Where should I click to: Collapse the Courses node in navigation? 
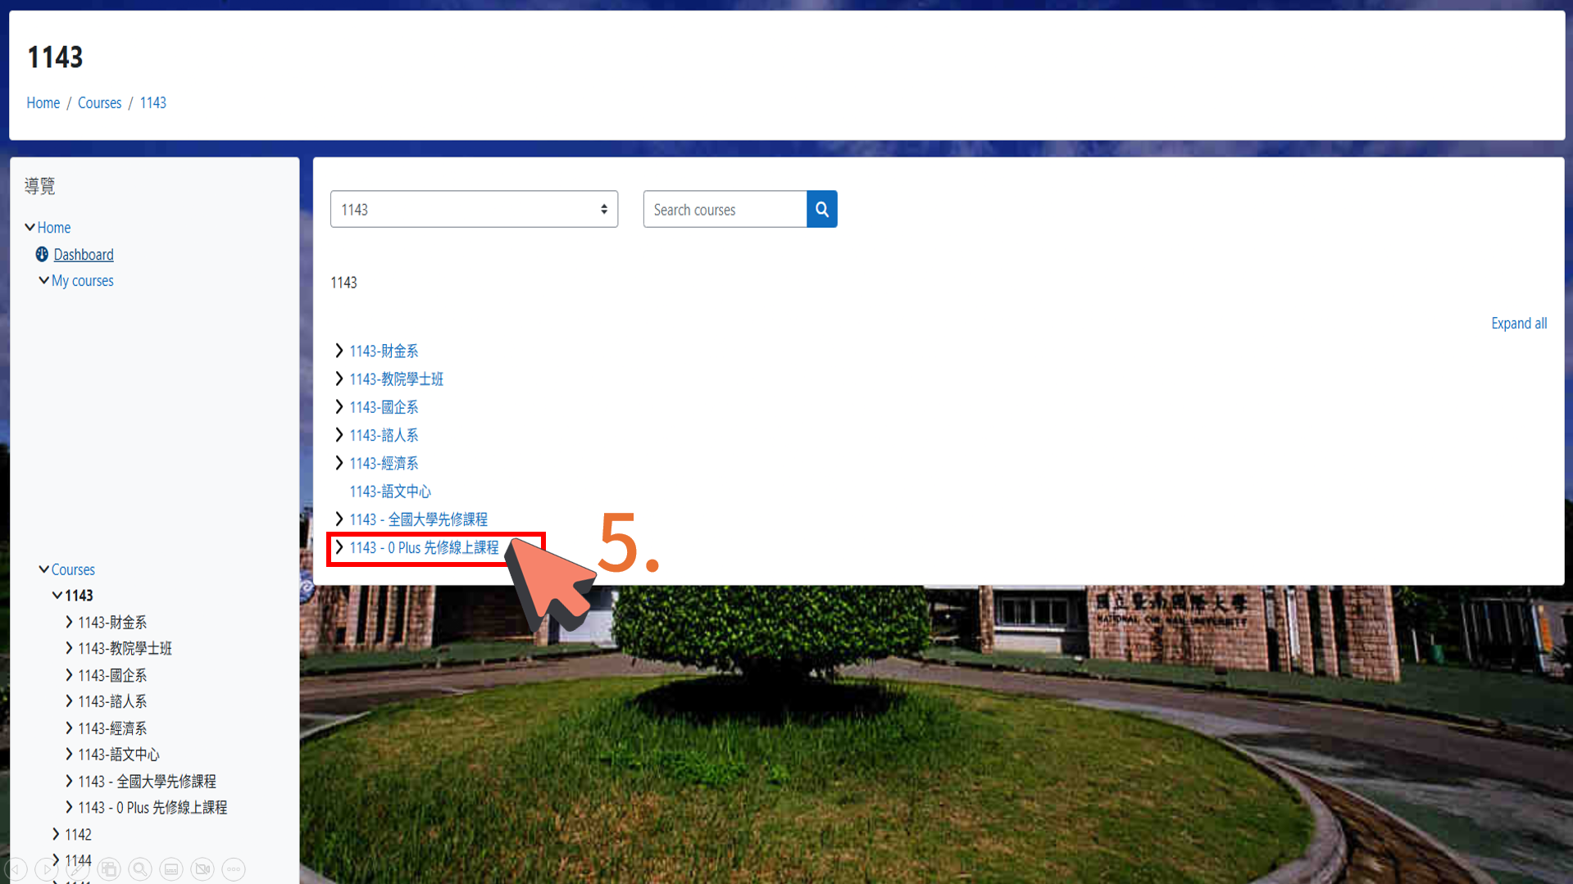43,569
